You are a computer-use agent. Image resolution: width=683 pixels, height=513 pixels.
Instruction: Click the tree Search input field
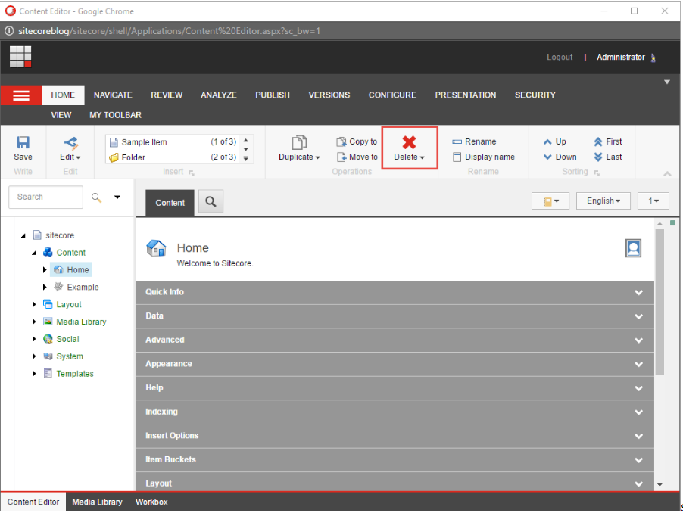pos(45,197)
